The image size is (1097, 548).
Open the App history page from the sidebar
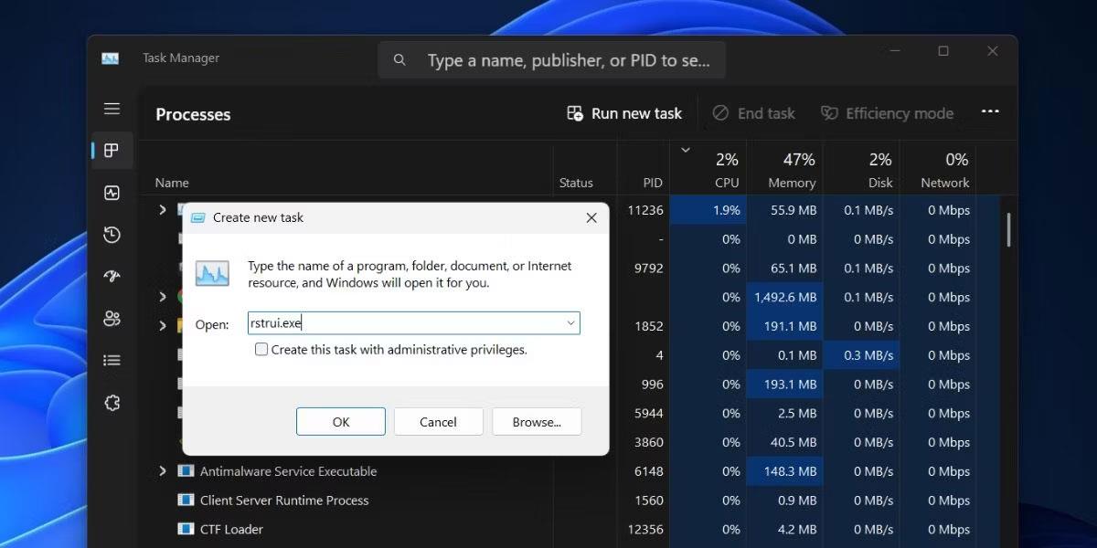[x=112, y=235]
